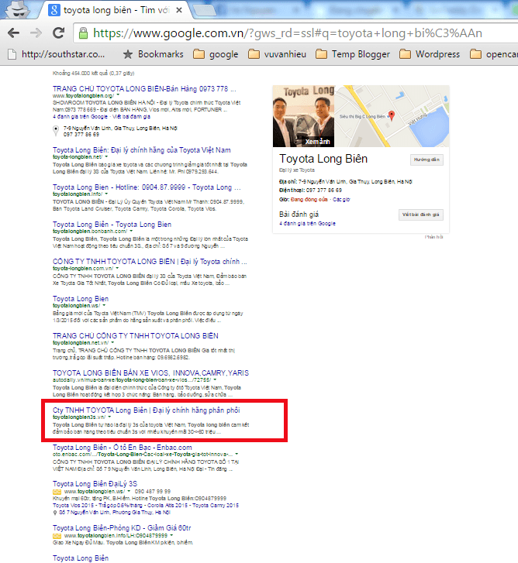Click the Viết bài đánh giá button
This screenshot has width=518, height=563.
(421, 215)
